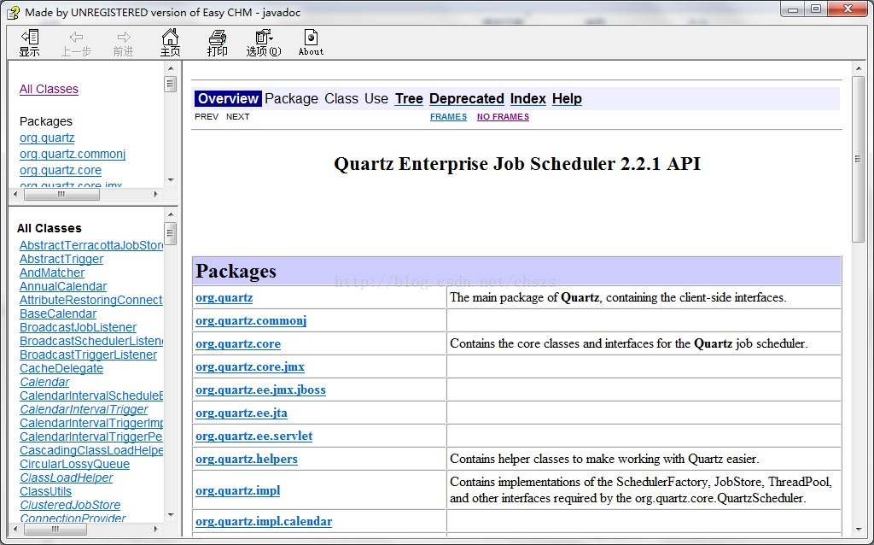Open BroadcastJobListener class link

[x=78, y=327]
